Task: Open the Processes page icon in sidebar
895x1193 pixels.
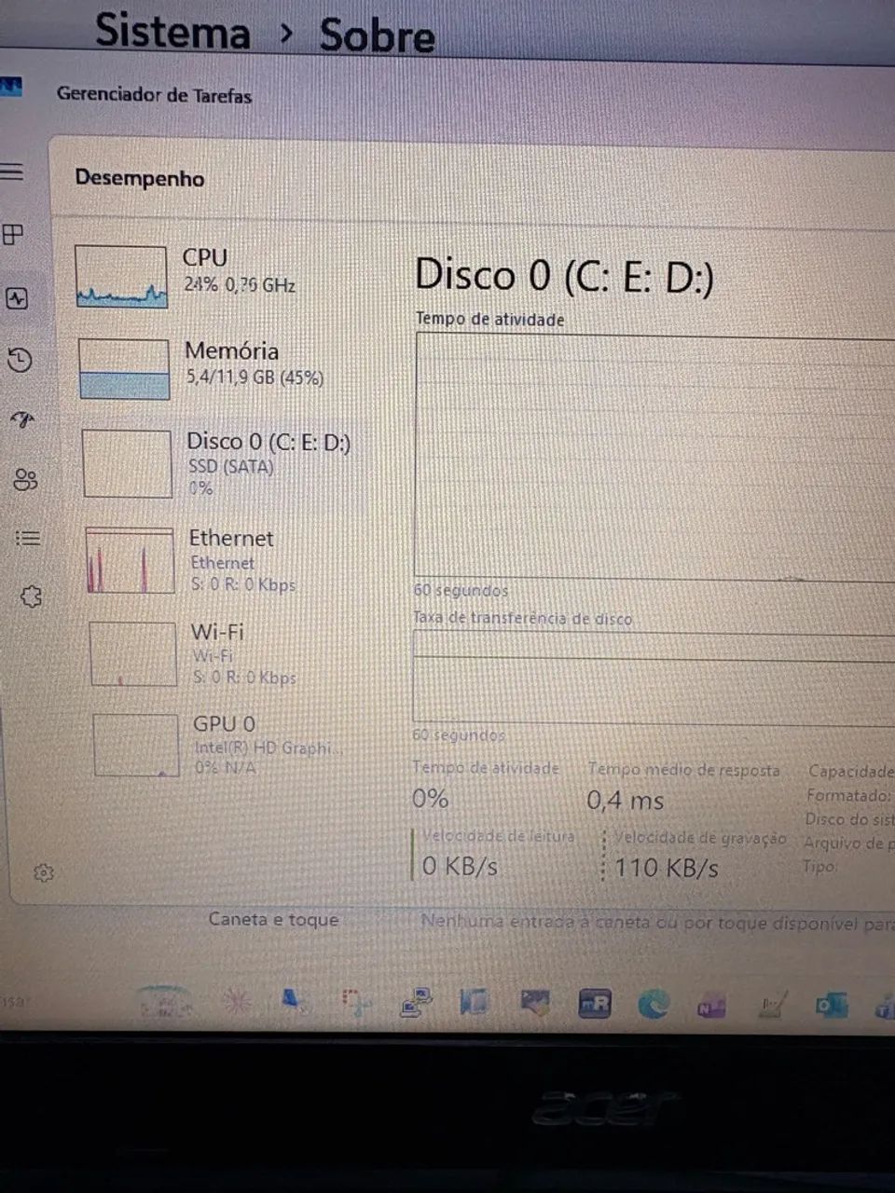Action: (x=13, y=234)
